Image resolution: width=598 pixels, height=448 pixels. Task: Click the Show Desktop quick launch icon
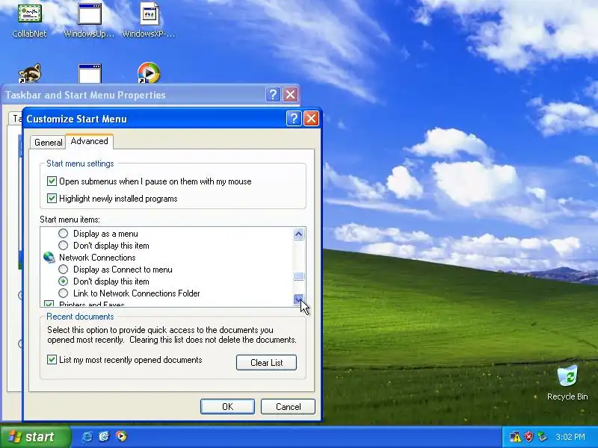pos(104,436)
